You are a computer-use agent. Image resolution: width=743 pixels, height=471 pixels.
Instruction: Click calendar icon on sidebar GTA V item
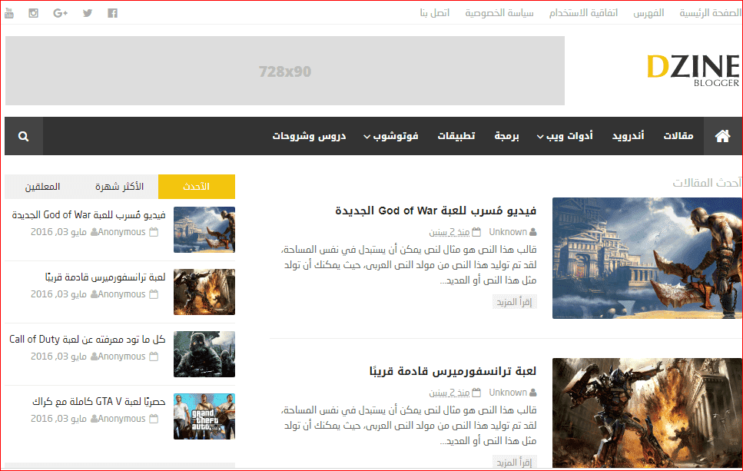click(154, 419)
